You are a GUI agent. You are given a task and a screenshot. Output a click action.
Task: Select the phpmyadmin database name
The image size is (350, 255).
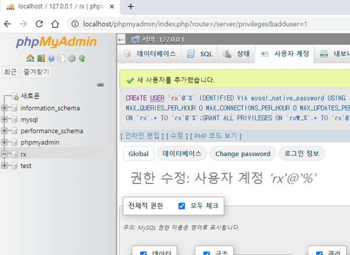coord(40,143)
